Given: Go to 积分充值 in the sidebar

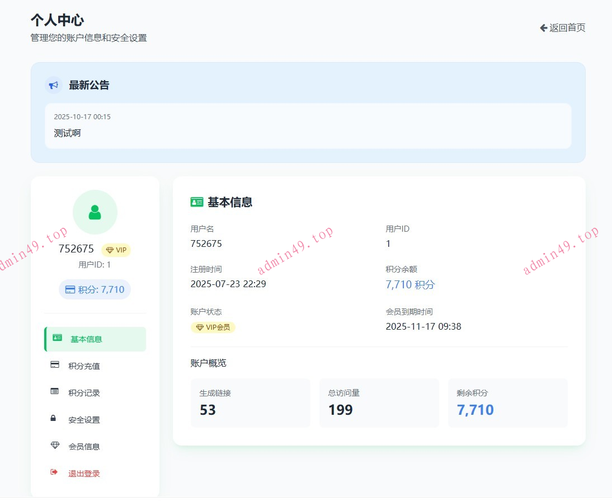Looking at the screenshot, I should 84,366.
